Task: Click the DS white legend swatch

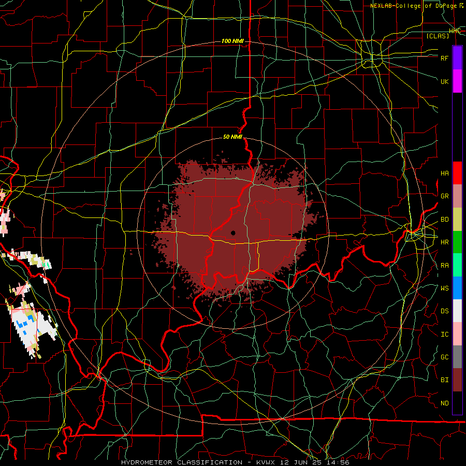Action: [x=457, y=311]
